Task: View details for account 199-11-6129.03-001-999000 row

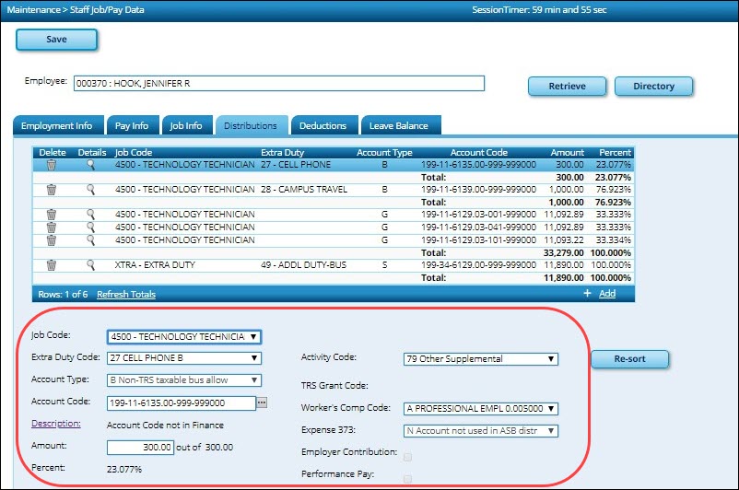Action: tap(91, 215)
